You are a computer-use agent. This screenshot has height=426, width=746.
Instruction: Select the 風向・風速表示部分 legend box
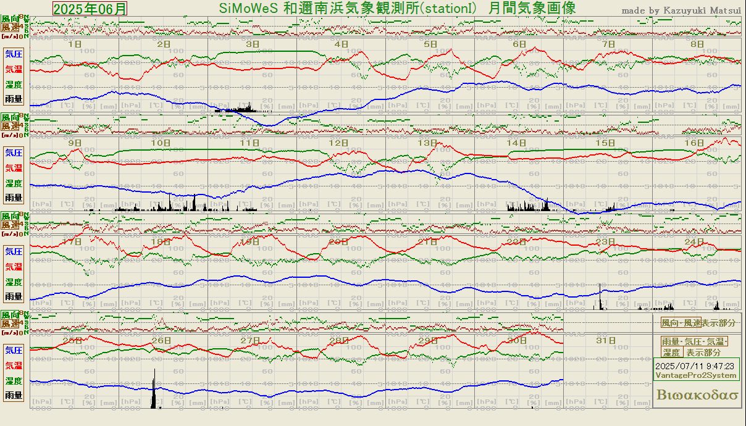click(698, 323)
